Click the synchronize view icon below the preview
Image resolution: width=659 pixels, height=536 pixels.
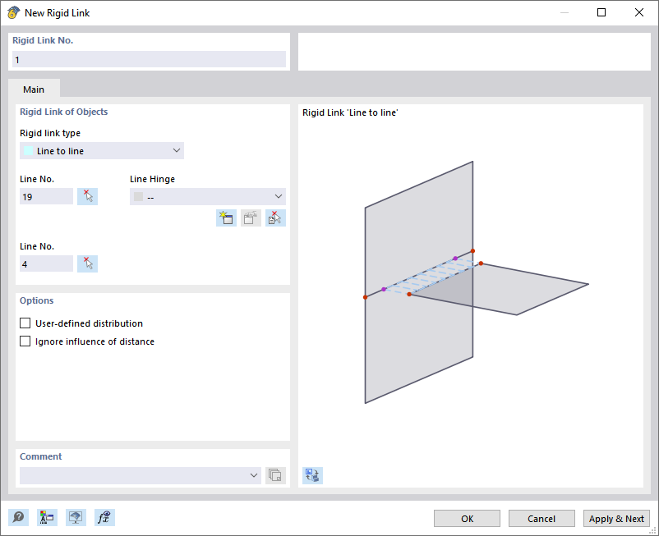tap(311, 475)
